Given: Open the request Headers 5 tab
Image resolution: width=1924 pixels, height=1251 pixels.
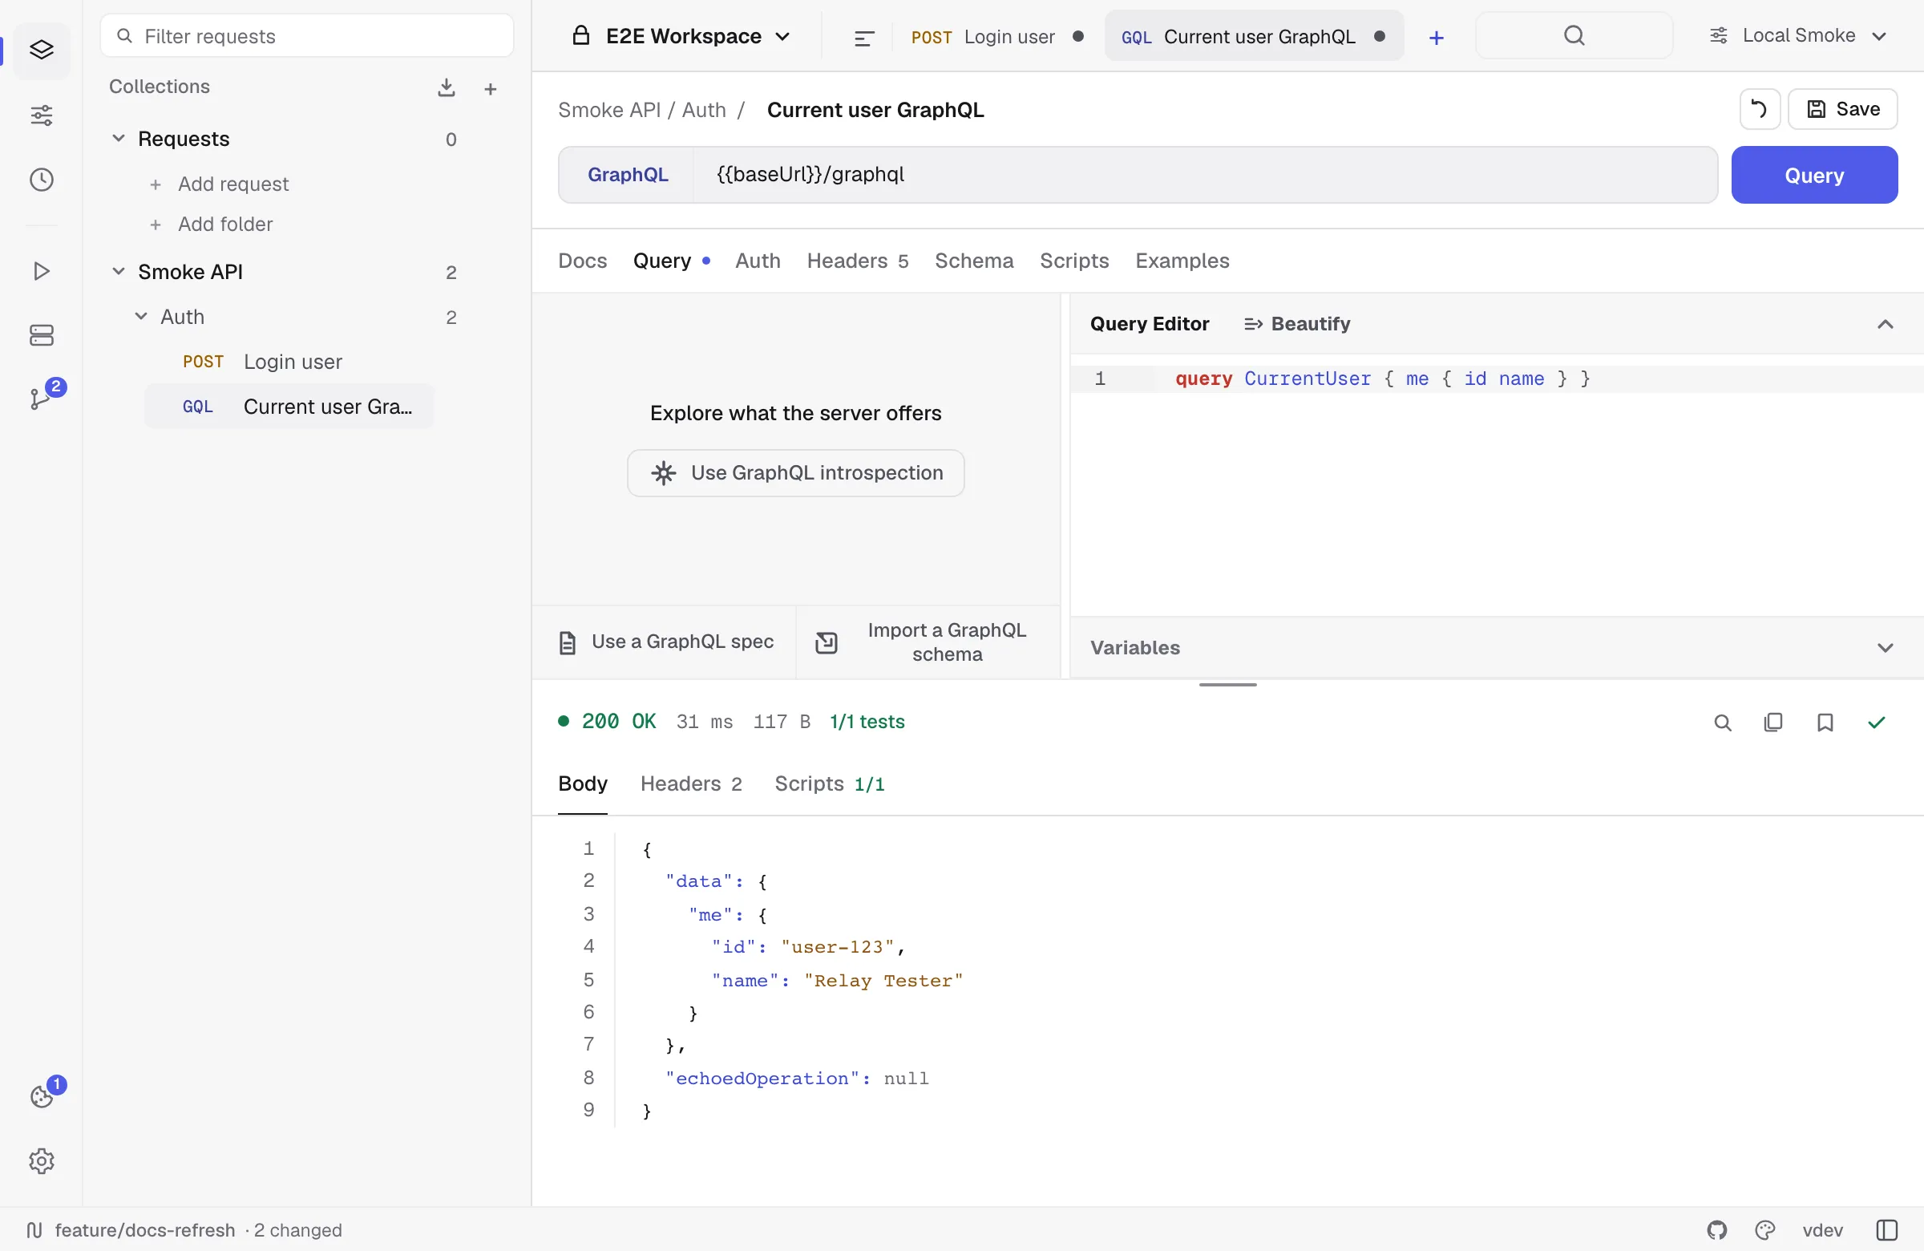Looking at the screenshot, I should [x=857, y=261].
